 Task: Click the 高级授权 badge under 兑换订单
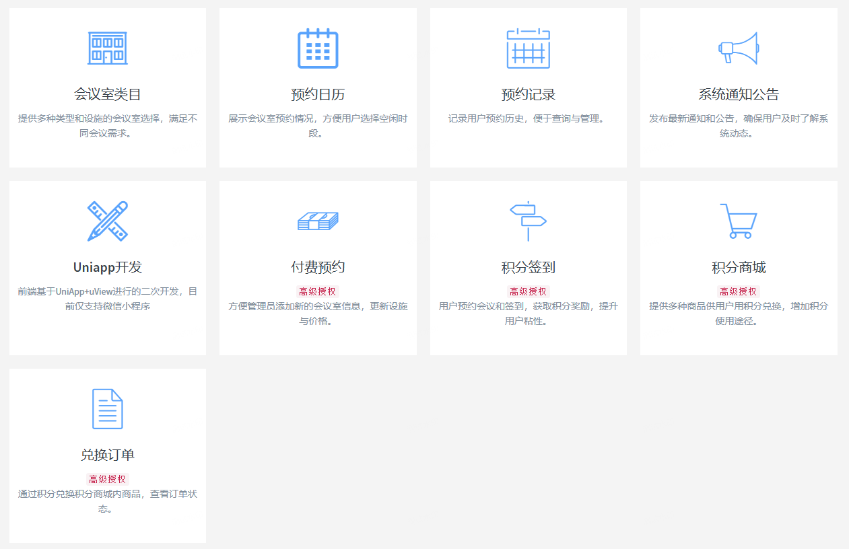point(108,479)
